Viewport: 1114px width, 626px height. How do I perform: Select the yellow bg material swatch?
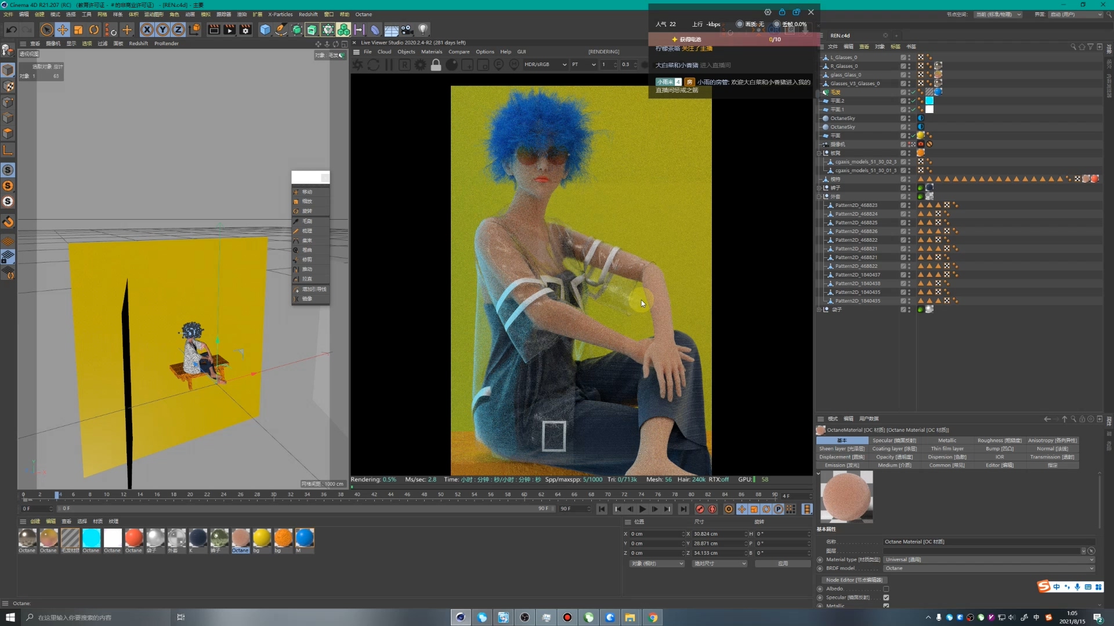pyautogui.click(x=262, y=538)
